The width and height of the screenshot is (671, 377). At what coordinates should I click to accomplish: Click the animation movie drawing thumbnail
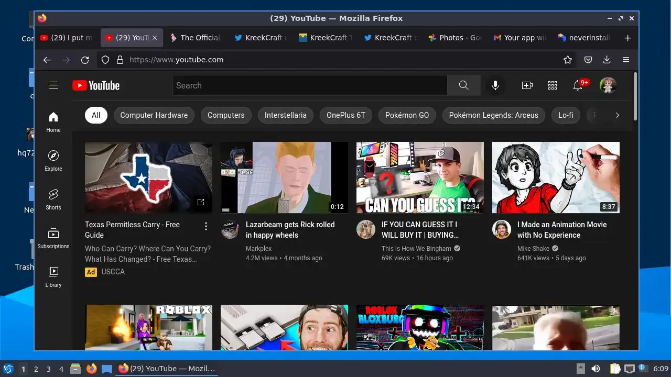(x=556, y=178)
